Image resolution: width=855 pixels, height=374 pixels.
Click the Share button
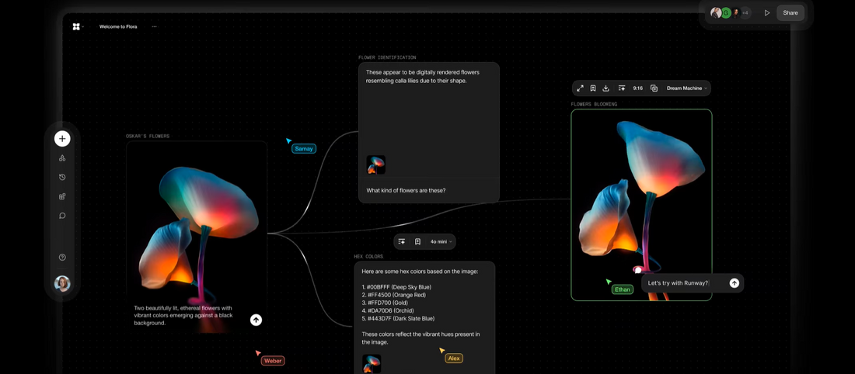pos(790,13)
